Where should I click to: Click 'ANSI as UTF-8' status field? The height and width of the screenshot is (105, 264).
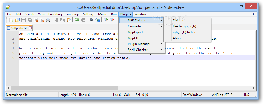coord(222,95)
